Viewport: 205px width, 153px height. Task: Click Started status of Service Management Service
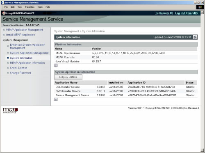tap(190, 95)
